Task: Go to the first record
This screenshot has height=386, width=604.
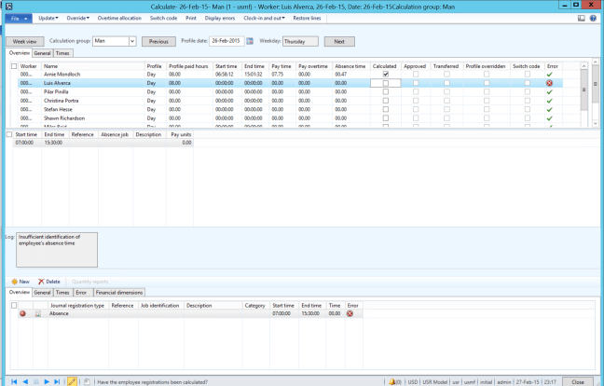Action: [x=13, y=381]
